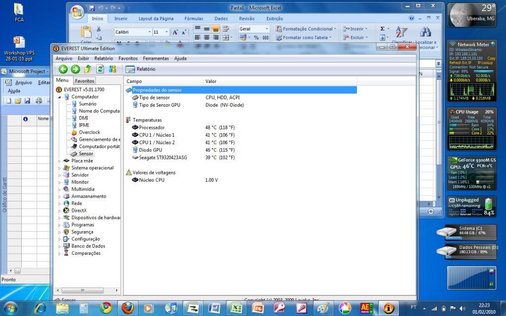Select the Sumário tree item
Image resolution: width=506 pixels, height=316 pixels.
pos(87,104)
